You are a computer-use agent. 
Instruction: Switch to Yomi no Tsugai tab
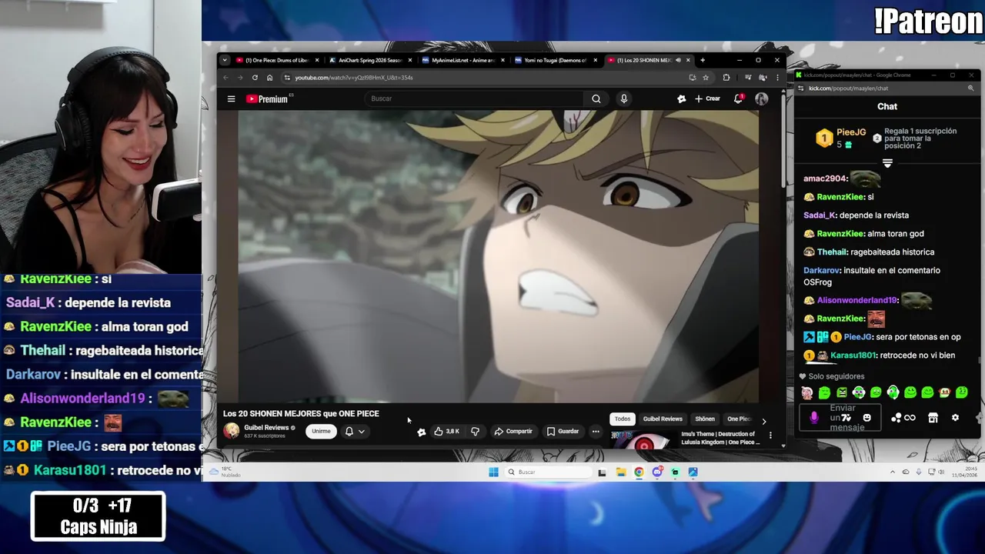556,60
